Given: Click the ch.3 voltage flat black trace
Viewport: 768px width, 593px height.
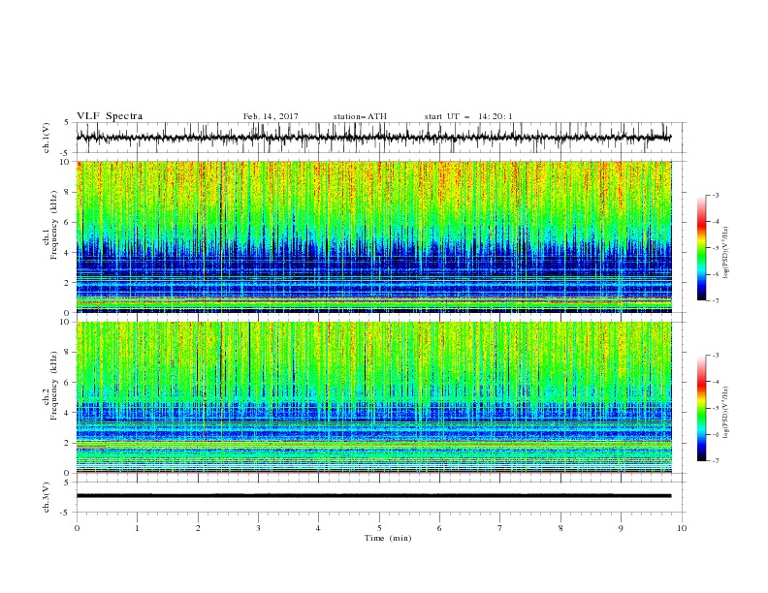Looking at the screenshot, I should [x=373, y=496].
